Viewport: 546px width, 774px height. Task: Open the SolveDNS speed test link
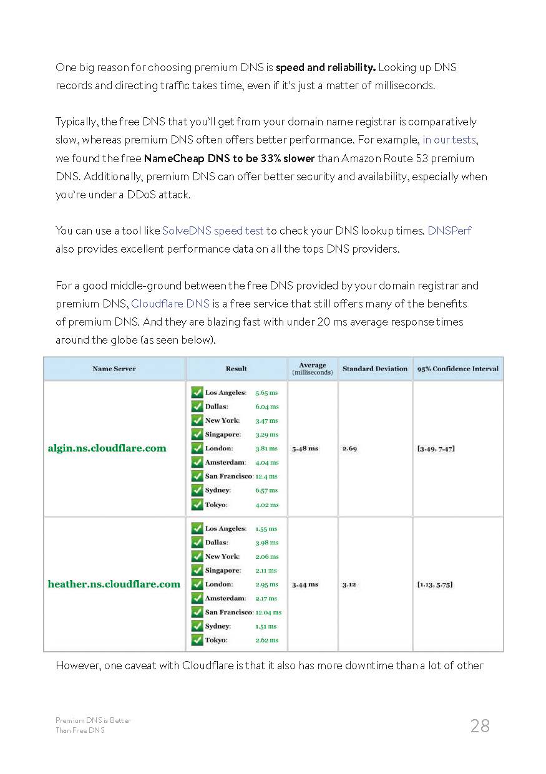[x=212, y=231]
